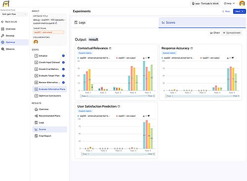Click completed check next to Initialize
Screen dimensions: 247x181
(x=63, y=56)
